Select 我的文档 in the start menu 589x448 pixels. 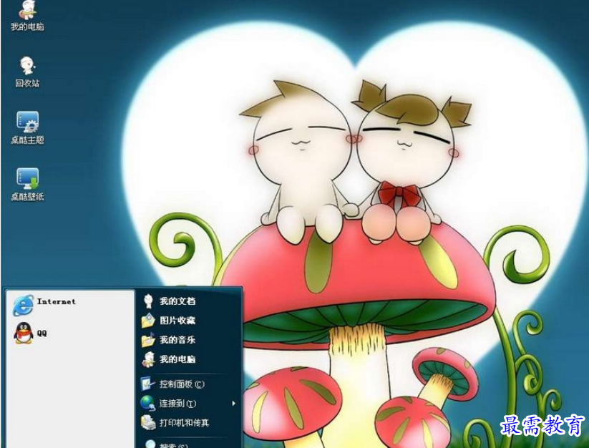pyautogui.click(x=177, y=301)
